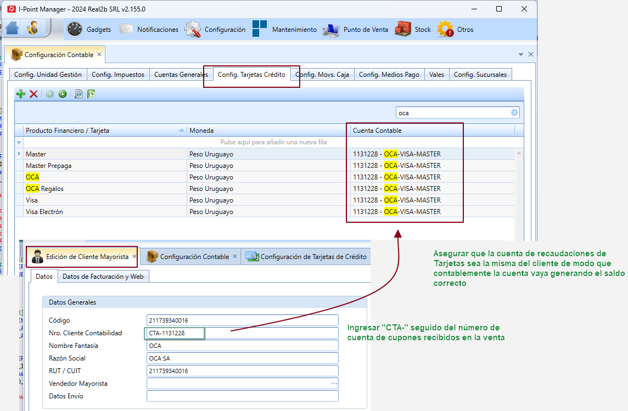
Task: Click 'Pulse aquí para añadir una nueva fila'
Action: pyautogui.click(x=273, y=142)
